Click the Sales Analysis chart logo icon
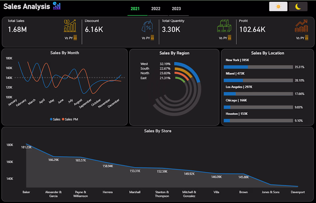 click(57, 6)
